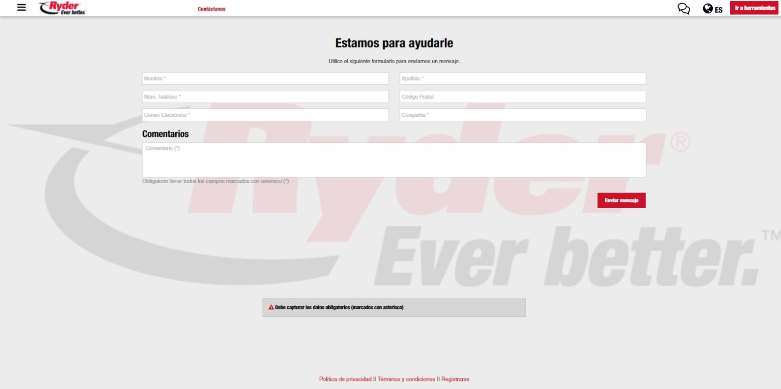Image resolution: width=781 pixels, height=389 pixels.
Task: Select the Correo Electrónico field
Action: coord(266,115)
